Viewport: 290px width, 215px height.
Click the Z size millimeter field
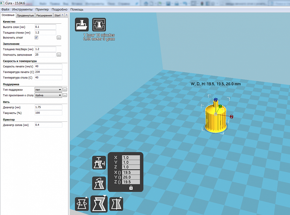click(x=131, y=182)
